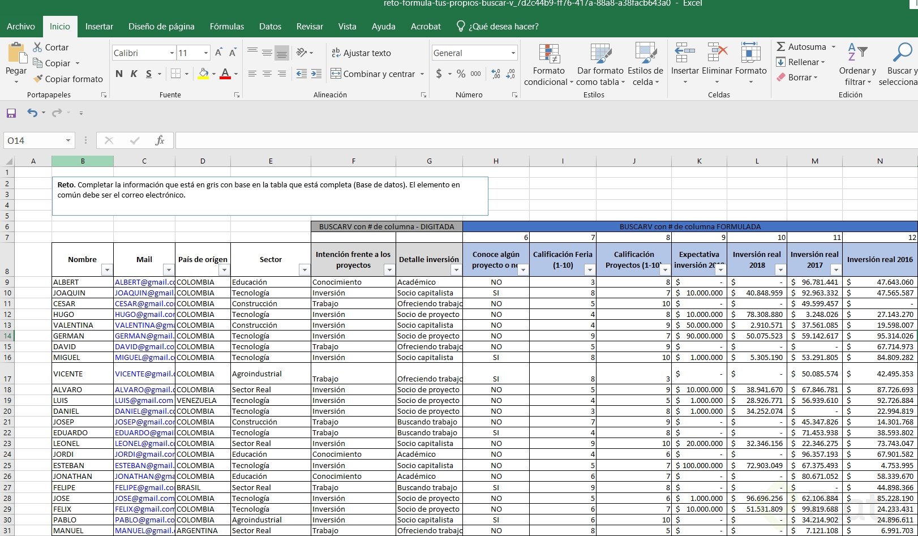Viewport: 918px width, 536px height.
Task: Open Formato condicional icon
Action: click(548, 55)
